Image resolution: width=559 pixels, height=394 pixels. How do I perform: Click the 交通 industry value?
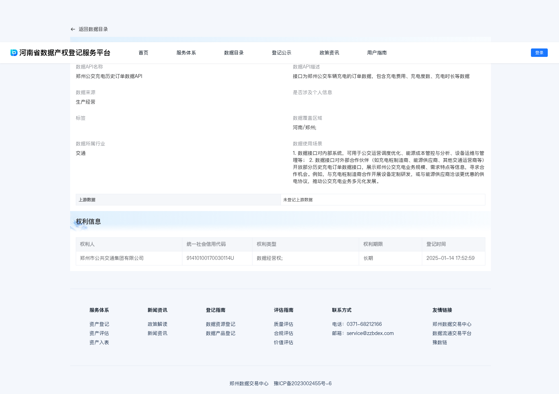click(81, 153)
